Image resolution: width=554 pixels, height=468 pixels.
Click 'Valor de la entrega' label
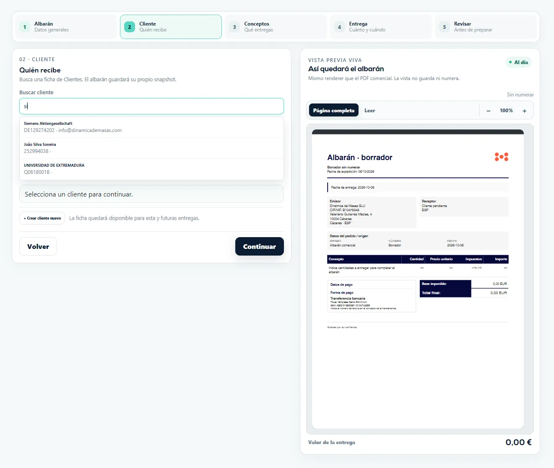tap(332, 442)
